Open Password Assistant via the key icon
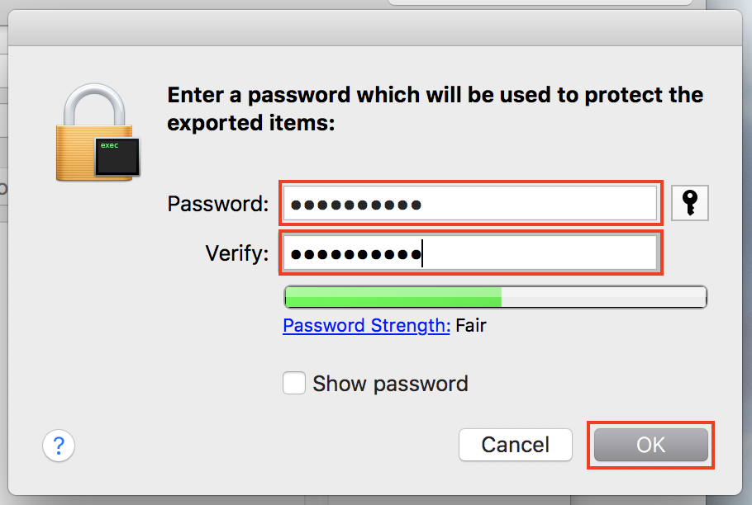Image resolution: width=752 pixels, height=505 pixels. pyautogui.click(x=690, y=203)
